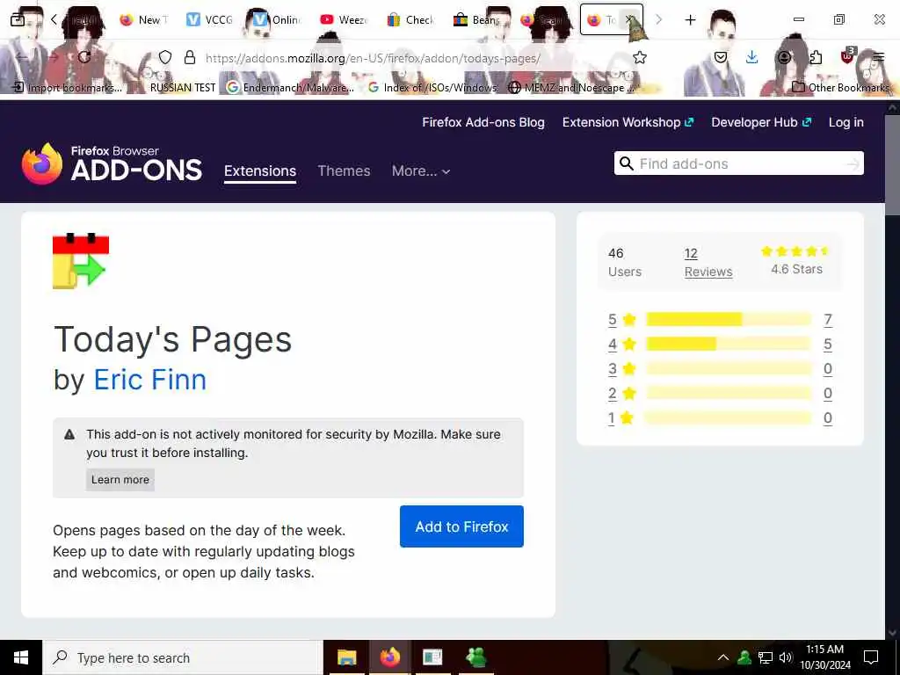Reload the page with refresh icon
Screen dimensions: 900x675
84,57
